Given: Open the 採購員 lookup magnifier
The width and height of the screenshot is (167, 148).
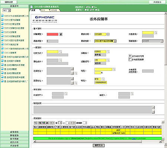Looking at the screenshot, I should coord(108,52).
